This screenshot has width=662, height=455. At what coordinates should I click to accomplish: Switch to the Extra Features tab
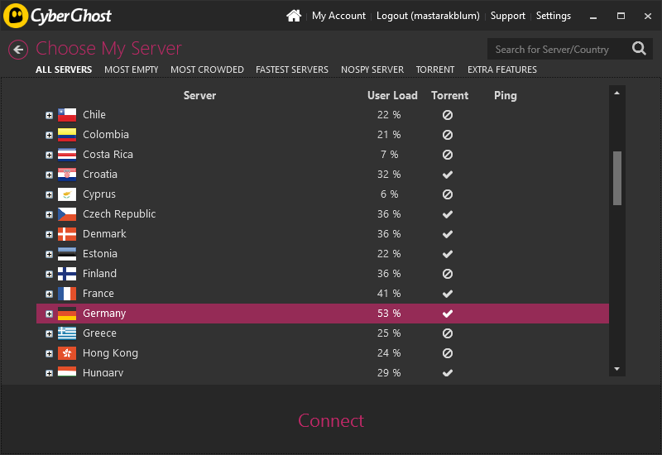click(502, 69)
